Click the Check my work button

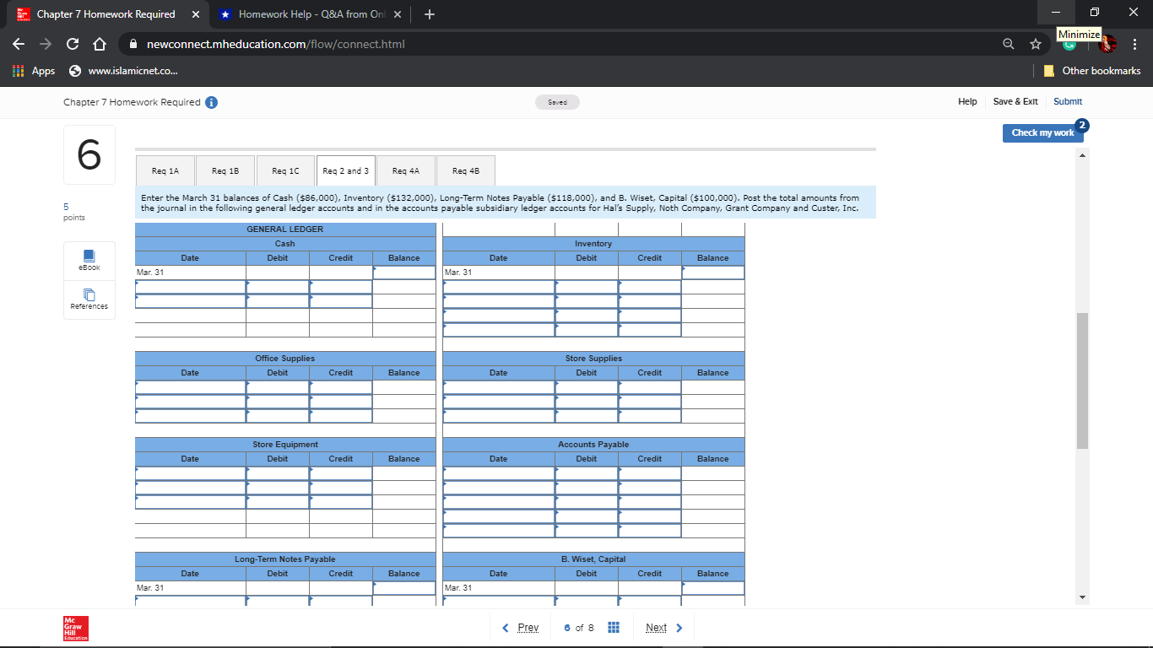coord(1042,132)
